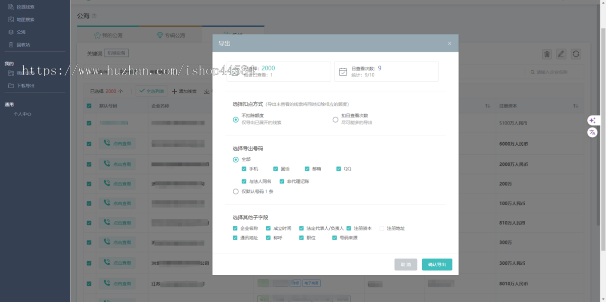Click the 公海 layers icon in the sidebar

(11, 32)
